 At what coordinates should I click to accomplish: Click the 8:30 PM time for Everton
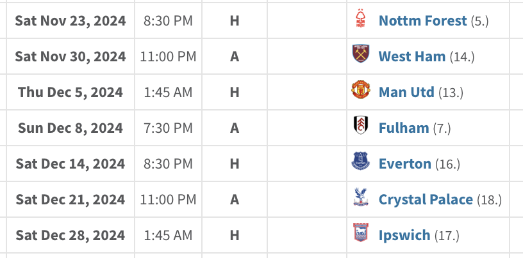[x=169, y=163]
